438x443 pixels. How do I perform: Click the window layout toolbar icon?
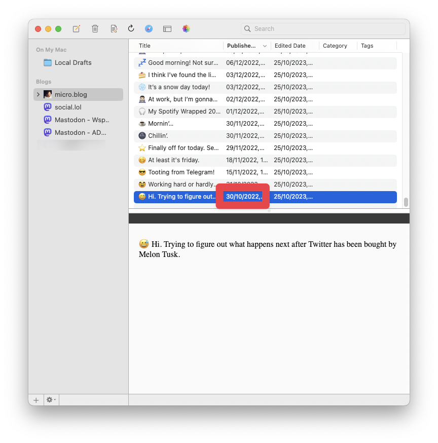(x=167, y=29)
